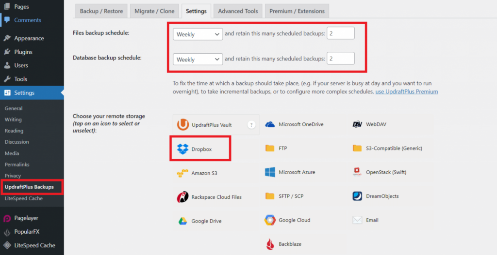Click the Tools wrench icon
Image resolution: width=497 pixels, height=255 pixels.
tap(7, 79)
